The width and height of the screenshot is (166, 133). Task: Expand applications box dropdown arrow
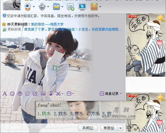tap(100, 7)
